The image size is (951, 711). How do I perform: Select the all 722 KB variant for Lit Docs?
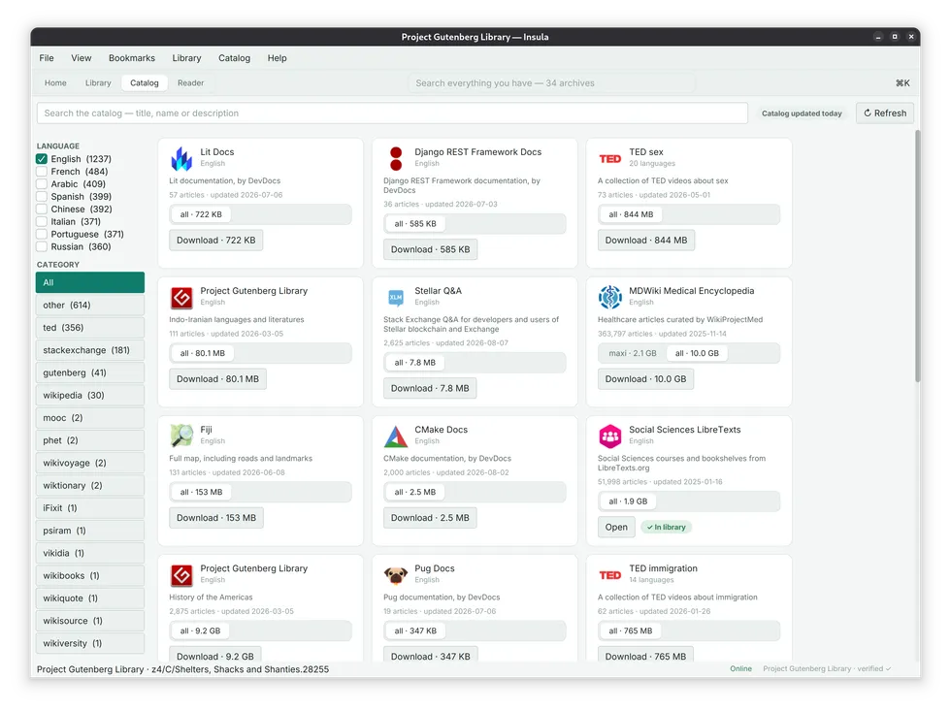pyautogui.click(x=201, y=214)
